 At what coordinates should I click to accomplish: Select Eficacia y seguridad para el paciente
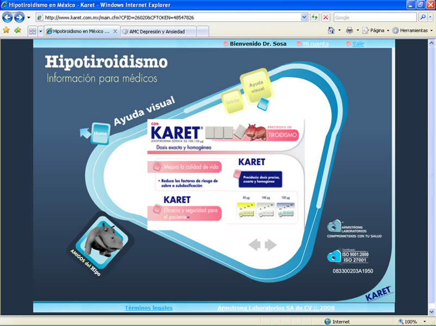(x=185, y=214)
